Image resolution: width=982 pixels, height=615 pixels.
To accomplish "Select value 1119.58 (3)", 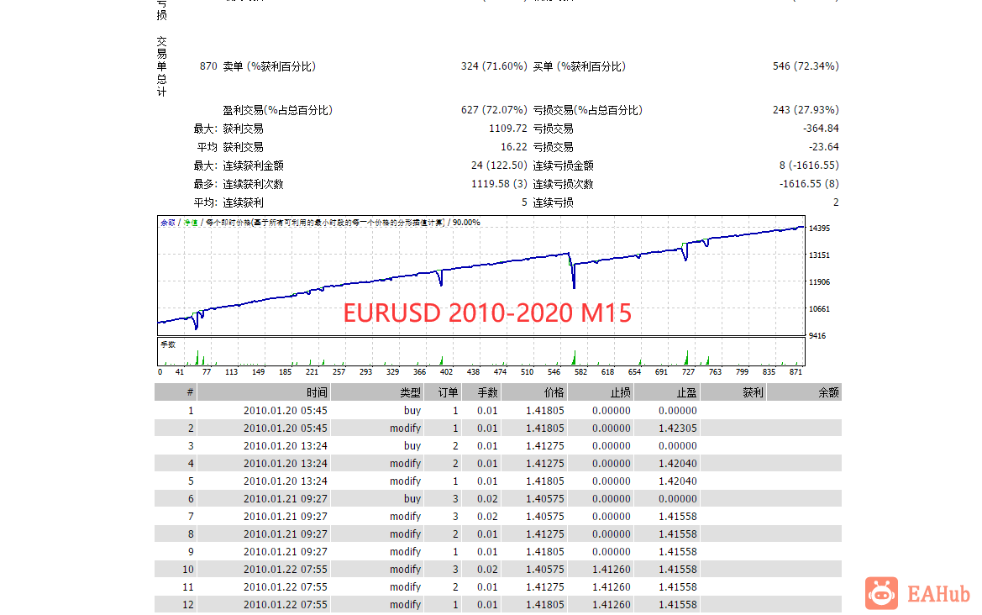I will coord(499,184).
